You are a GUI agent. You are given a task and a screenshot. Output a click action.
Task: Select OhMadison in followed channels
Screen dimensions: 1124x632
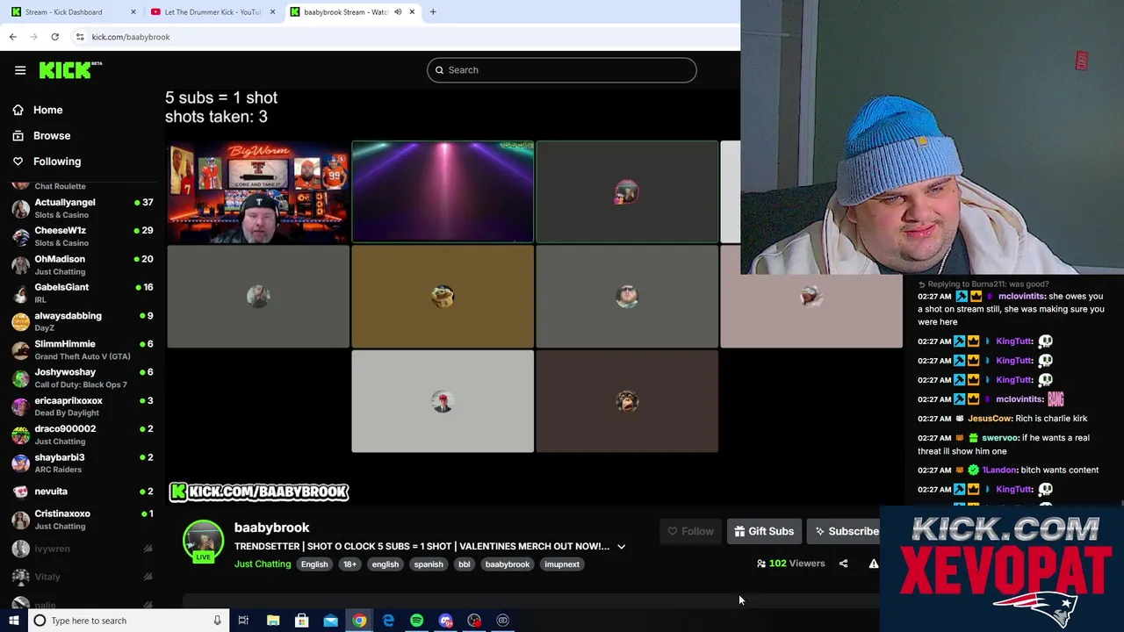coord(83,265)
